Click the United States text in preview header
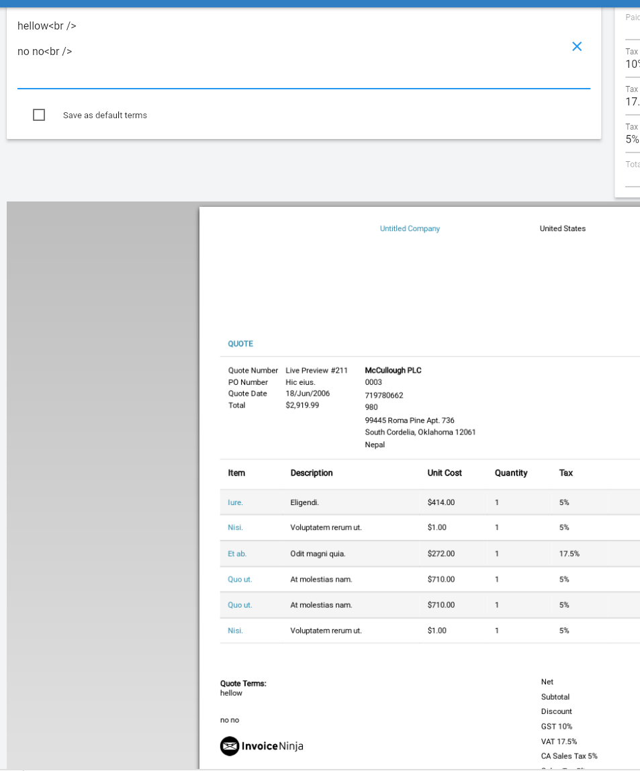This screenshot has height=771, width=640. click(563, 228)
